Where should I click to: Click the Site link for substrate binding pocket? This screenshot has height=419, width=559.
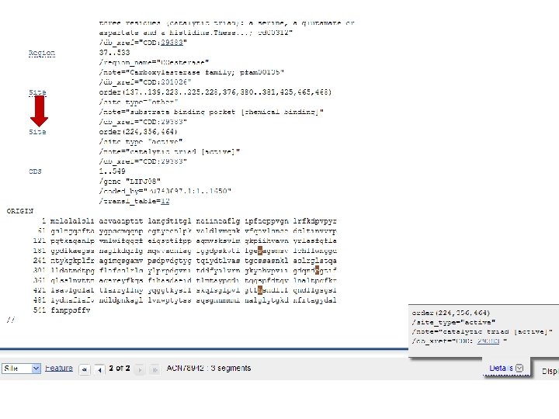coord(37,92)
